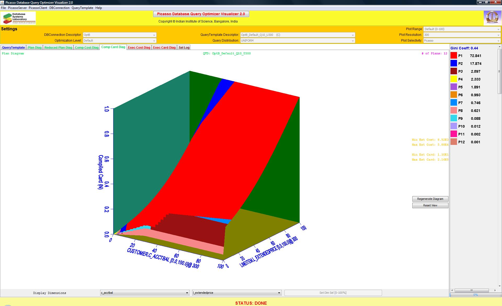Click the Regenerate Diagram button
The image size is (502, 306).
tap(430, 199)
